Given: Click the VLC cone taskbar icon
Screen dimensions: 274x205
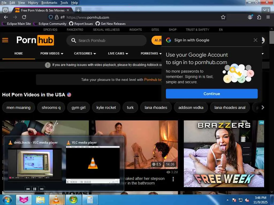Looking at the screenshot, I should click(x=56, y=200).
